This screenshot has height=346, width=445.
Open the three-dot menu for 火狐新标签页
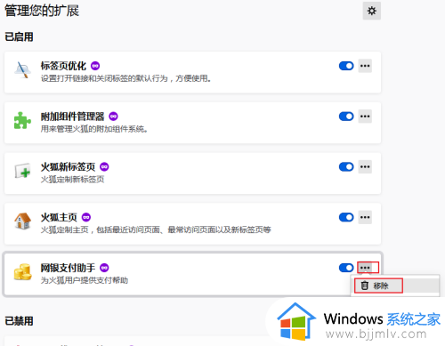coord(365,167)
